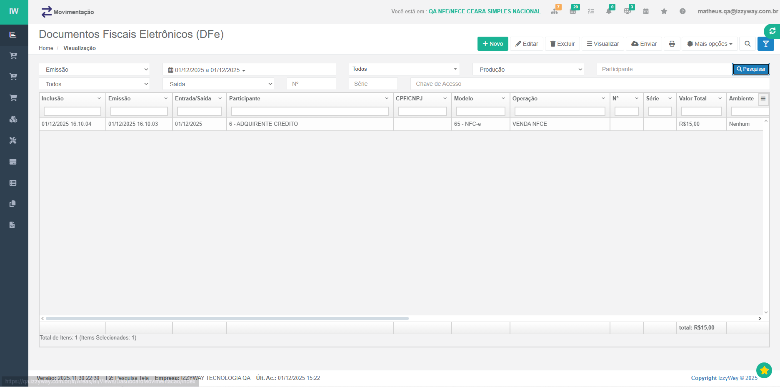Screen dimensions: 780x387
Task: Open notifications bell icon
Action: (609, 11)
